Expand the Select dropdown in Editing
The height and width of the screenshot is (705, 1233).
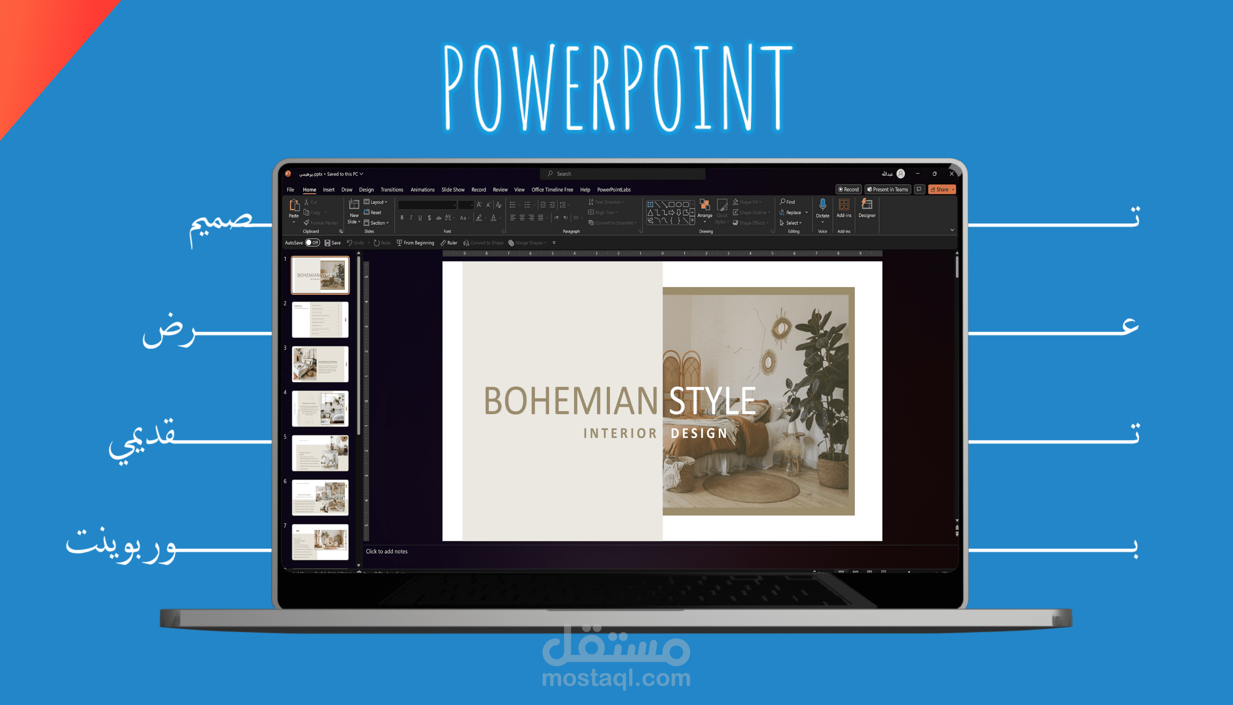[x=791, y=223]
